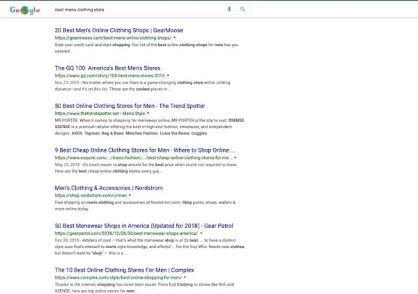Expand the arrow next to the gq.com URL

click(x=168, y=75)
